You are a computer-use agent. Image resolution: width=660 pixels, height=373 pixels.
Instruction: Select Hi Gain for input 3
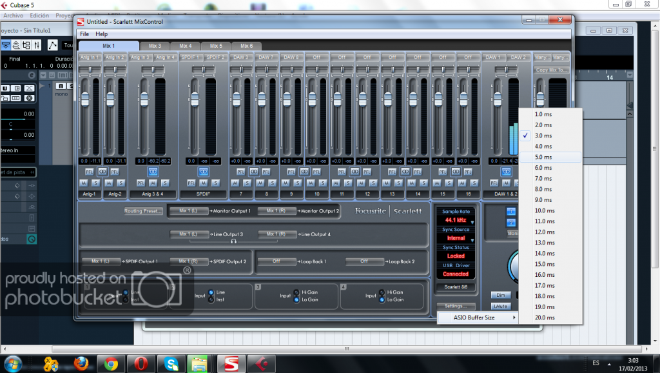click(x=296, y=292)
